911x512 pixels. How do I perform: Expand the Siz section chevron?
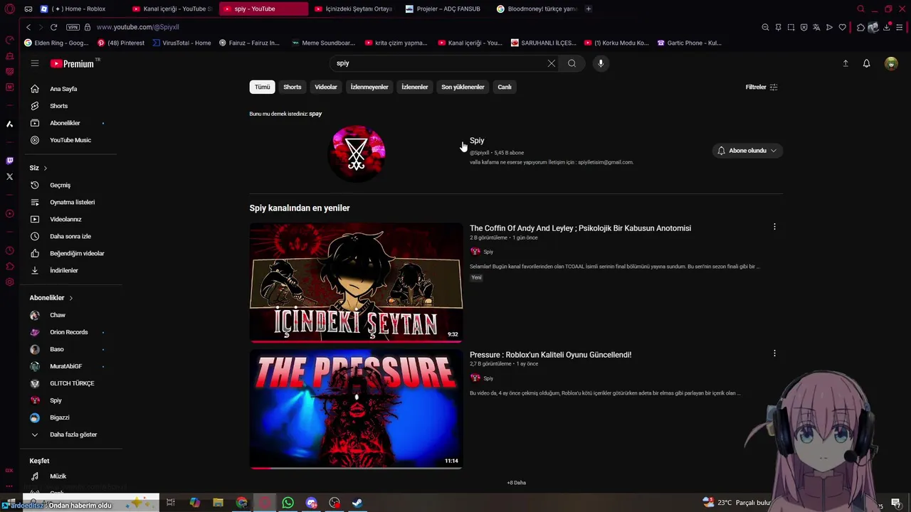pyautogui.click(x=45, y=168)
